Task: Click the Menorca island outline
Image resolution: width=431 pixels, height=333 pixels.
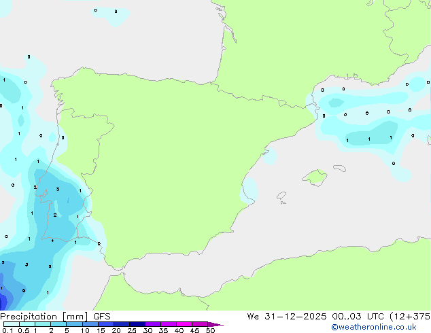Action: click(340, 168)
